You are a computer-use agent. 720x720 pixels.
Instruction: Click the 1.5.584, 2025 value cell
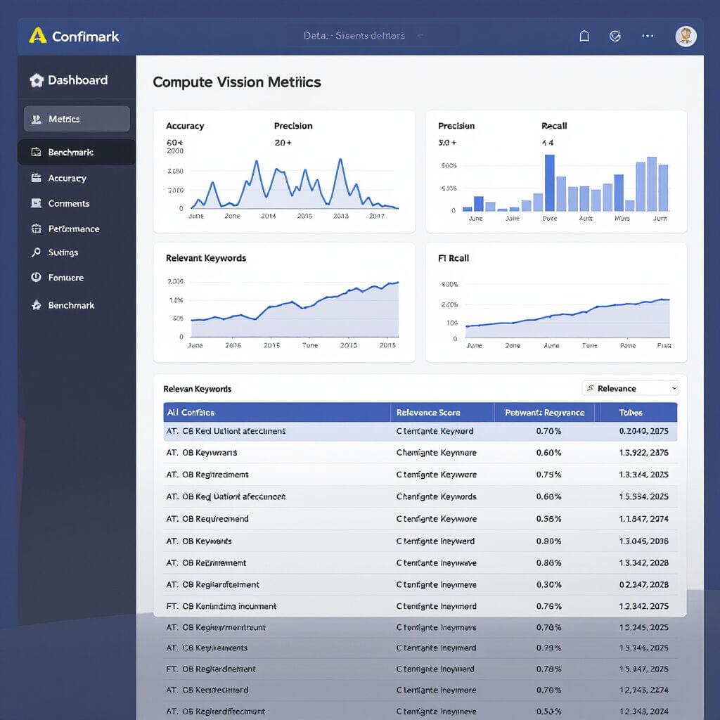[644, 497]
